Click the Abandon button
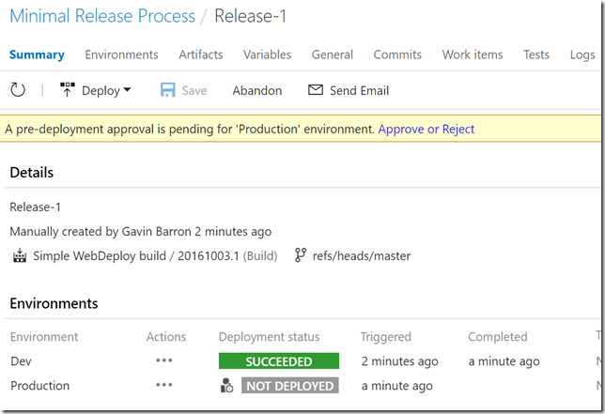Viewport: 605px width, 414px height. pyautogui.click(x=257, y=90)
